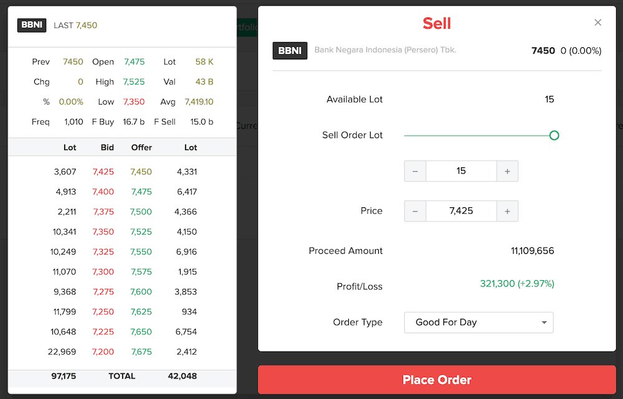
Task: Select the best offer price 7,450 in order book
Action: [x=141, y=171]
